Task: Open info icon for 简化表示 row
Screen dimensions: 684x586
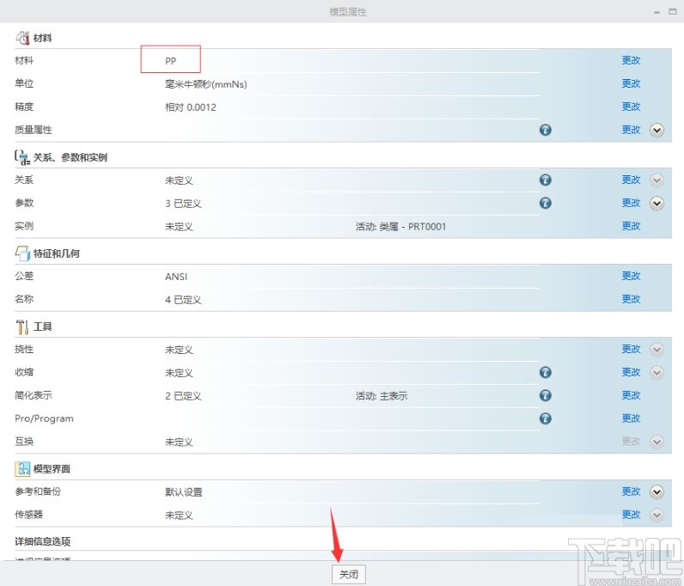Action: [x=546, y=395]
